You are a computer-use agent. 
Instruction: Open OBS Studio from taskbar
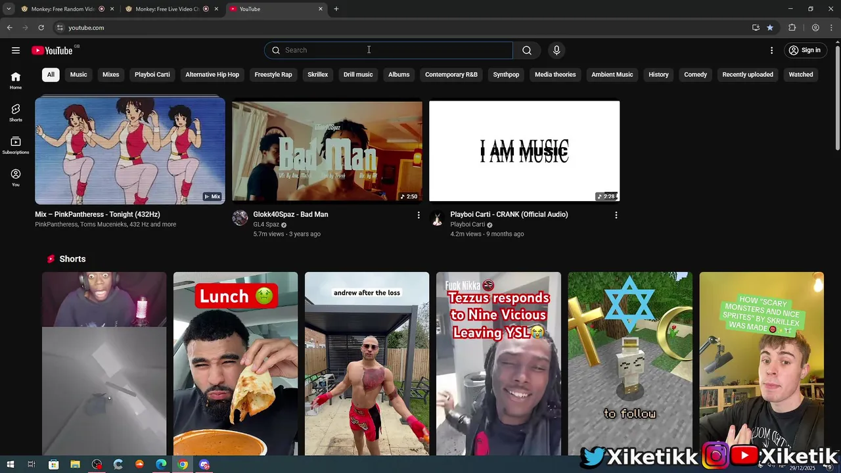[x=97, y=465]
